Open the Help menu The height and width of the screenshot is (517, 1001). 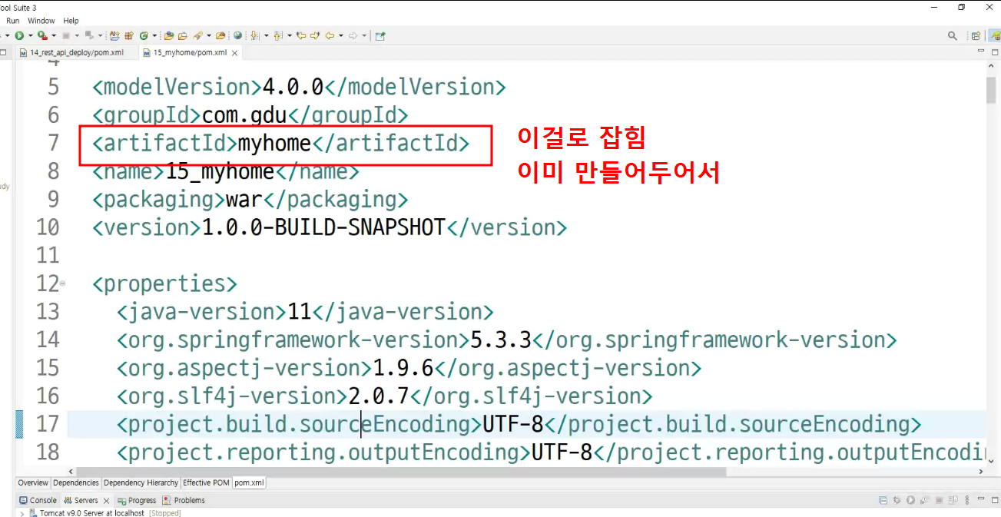tap(71, 21)
